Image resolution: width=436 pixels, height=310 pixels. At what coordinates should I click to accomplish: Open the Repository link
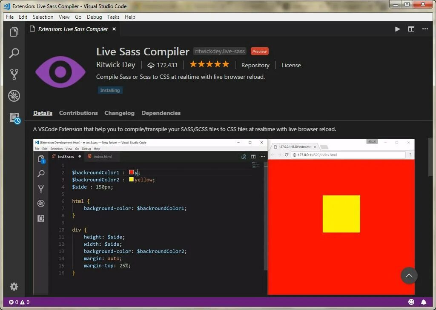click(255, 65)
